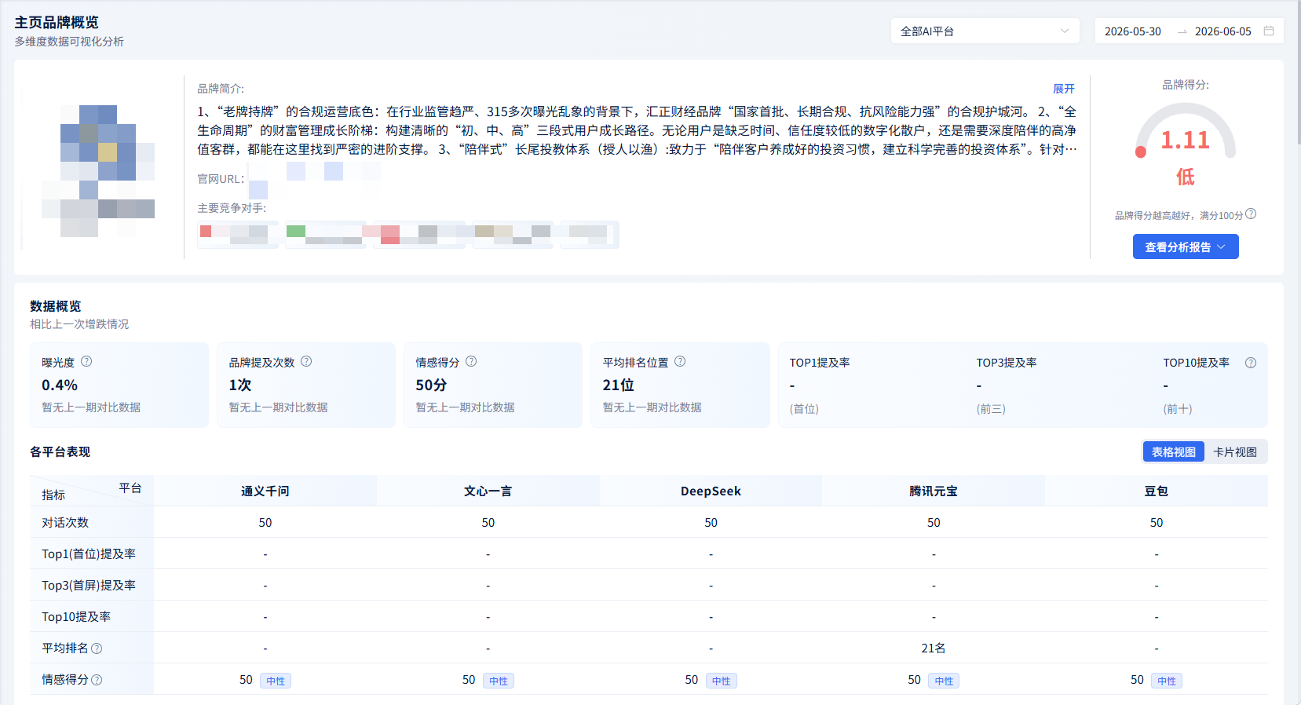Click the 文心一言 column header
Image resolution: width=1301 pixels, height=705 pixels.
tap(488, 491)
